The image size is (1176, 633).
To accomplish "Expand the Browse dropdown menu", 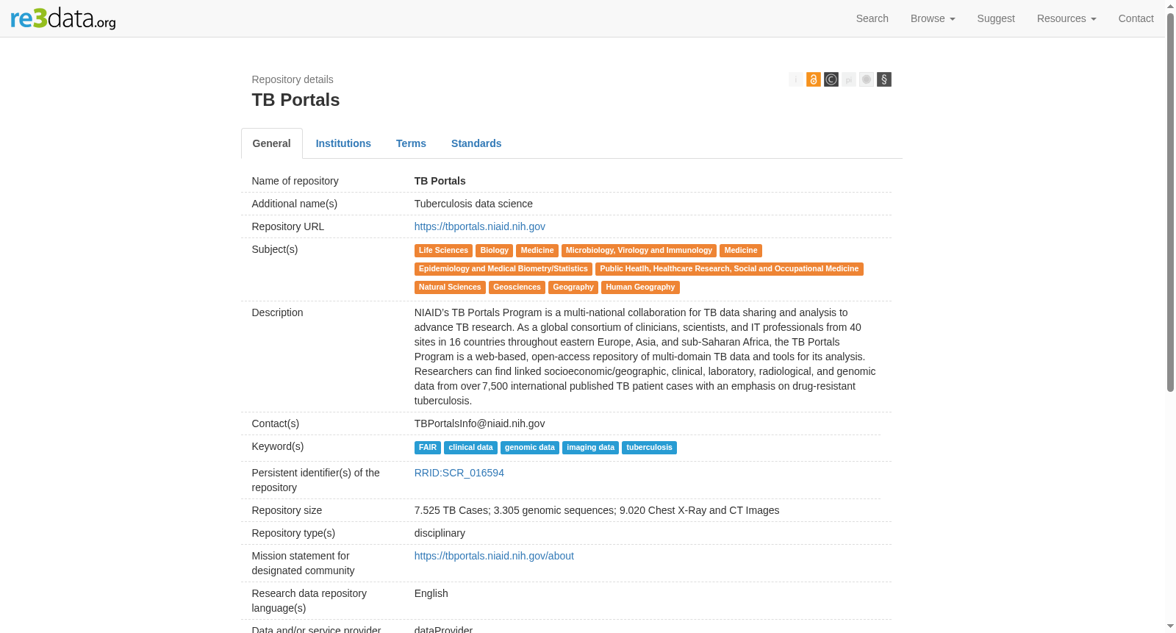I will coord(933,18).
